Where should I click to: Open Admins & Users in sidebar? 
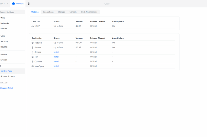coord(7,76)
